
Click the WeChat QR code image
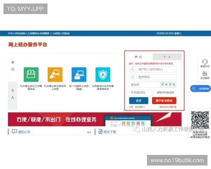click(x=200, y=120)
